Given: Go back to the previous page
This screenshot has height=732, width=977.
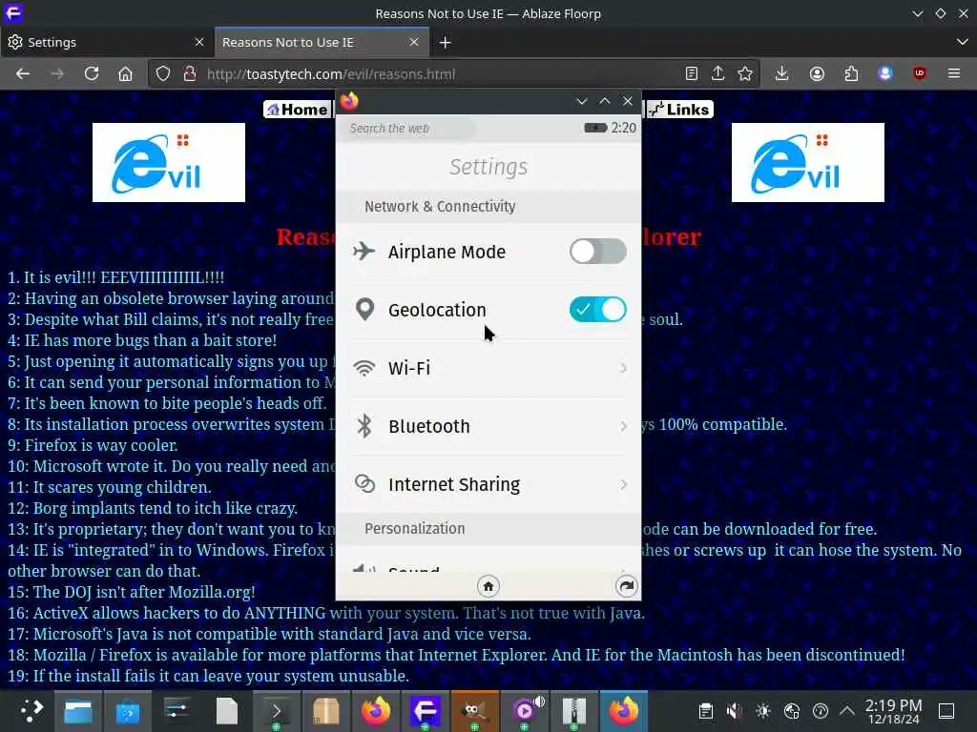Looking at the screenshot, I should [23, 74].
